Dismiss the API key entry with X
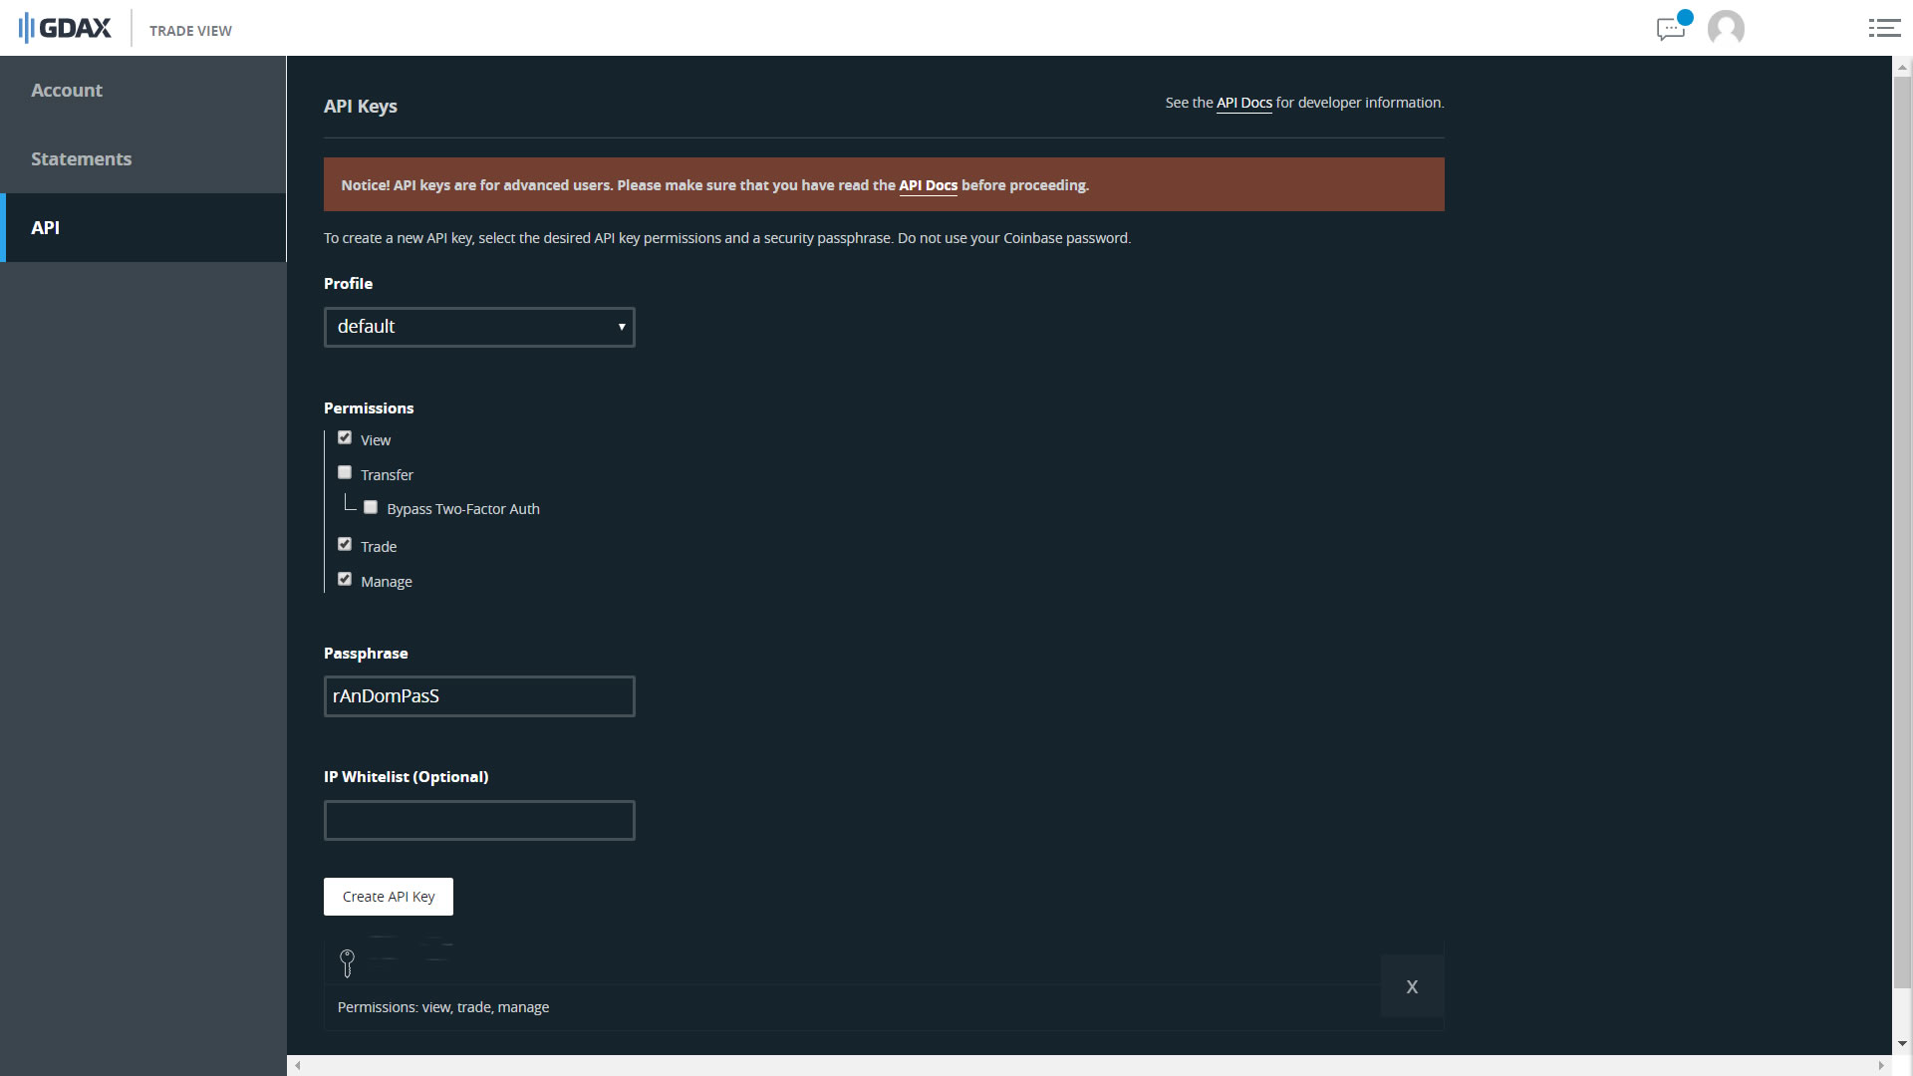This screenshot has height=1076, width=1913. coord(1413,986)
